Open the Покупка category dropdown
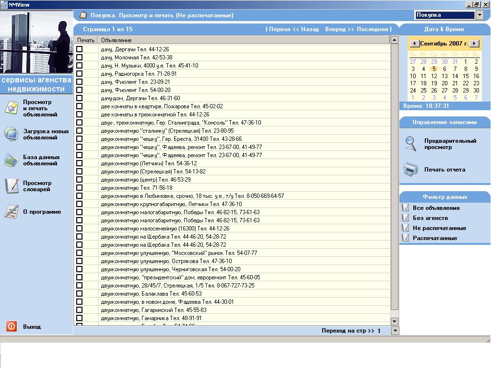491x368 pixels. tap(479, 15)
